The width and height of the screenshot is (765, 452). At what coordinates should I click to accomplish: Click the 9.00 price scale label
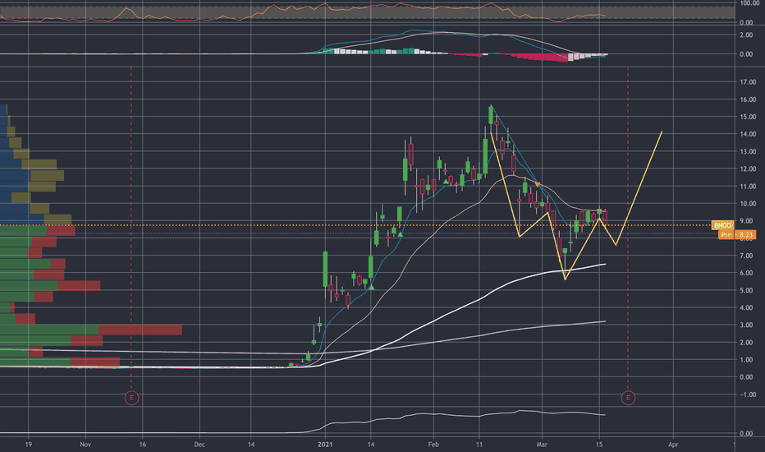[x=748, y=221]
